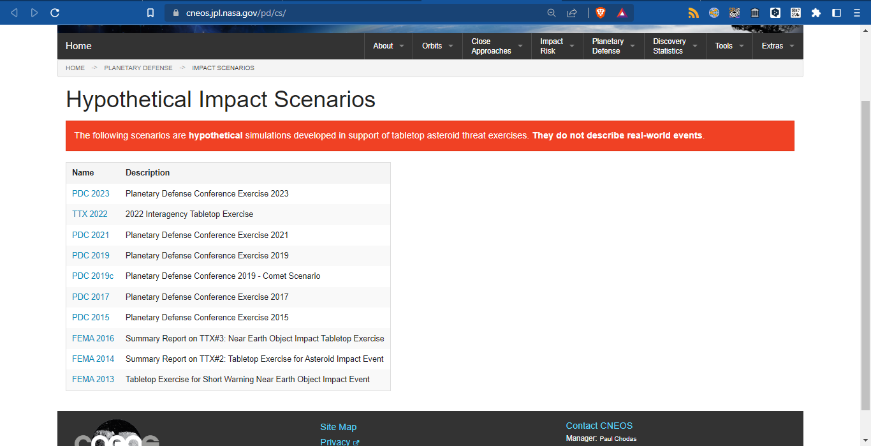Image resolution: width=871 pixels, height=446 pixels.
Task: Click 'Planetary Defense Conference 2019 - Comet Scenario' text
Action: (x=223, y=276)
